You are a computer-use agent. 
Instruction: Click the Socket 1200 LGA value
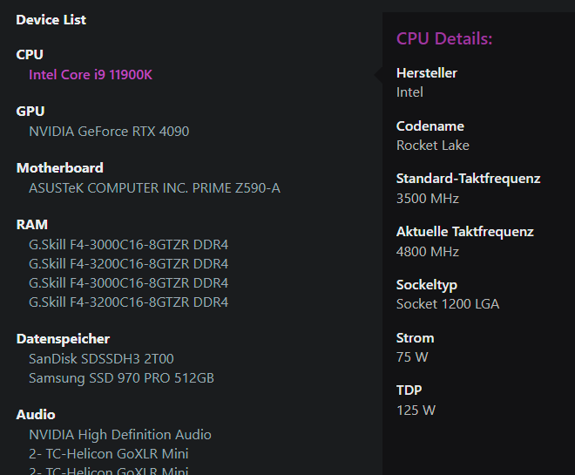[x=448, y=304]
